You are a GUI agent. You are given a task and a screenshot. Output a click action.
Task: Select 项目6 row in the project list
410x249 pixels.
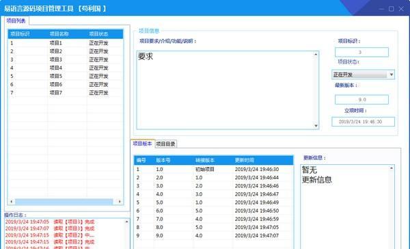coord(66,85)
